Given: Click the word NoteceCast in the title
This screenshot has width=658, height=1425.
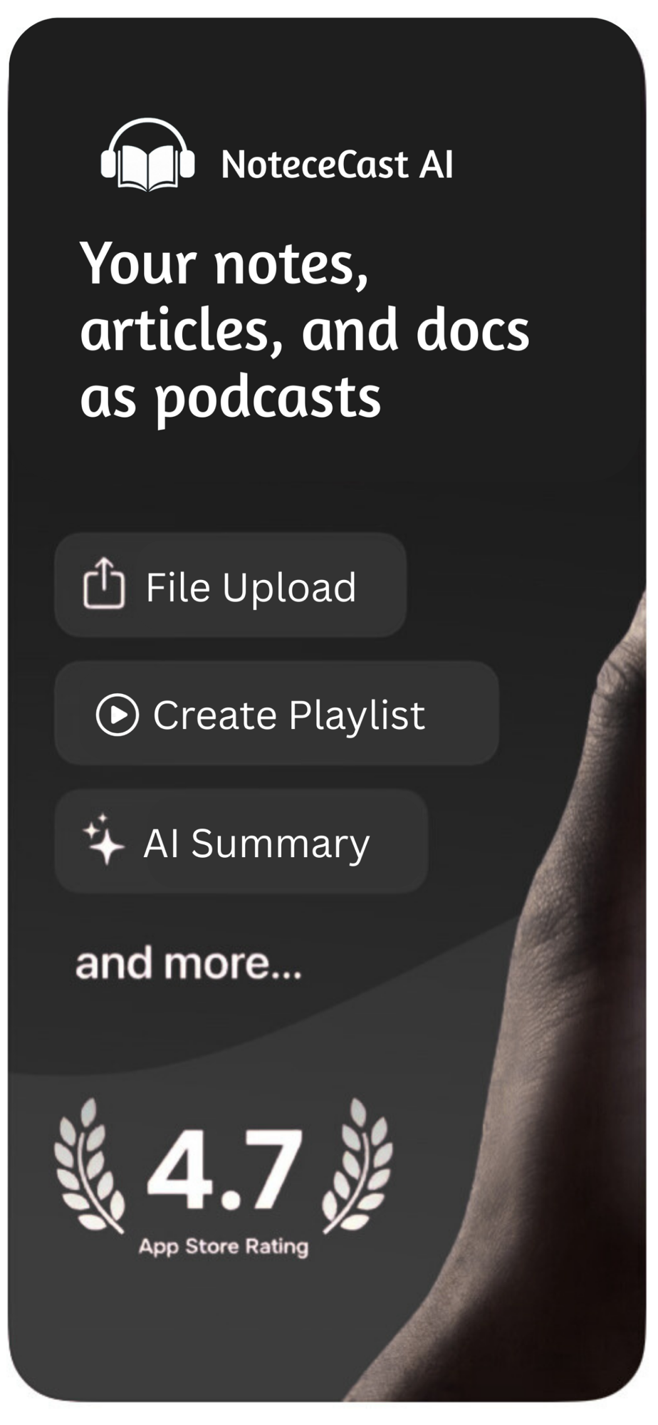Looking at the screenshot, I should [314, 165].
